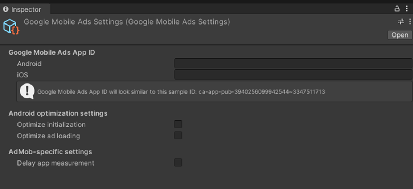Click the sample ID help message text
The width and height of the screenshot is (413, 189).
[x=181, y=92]
